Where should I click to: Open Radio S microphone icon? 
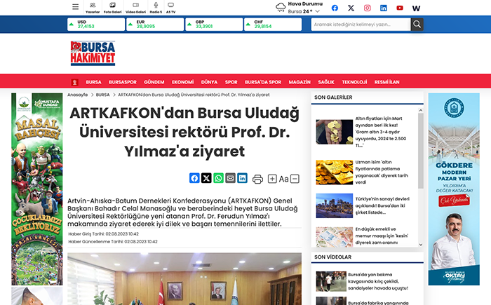coord(156,8)
